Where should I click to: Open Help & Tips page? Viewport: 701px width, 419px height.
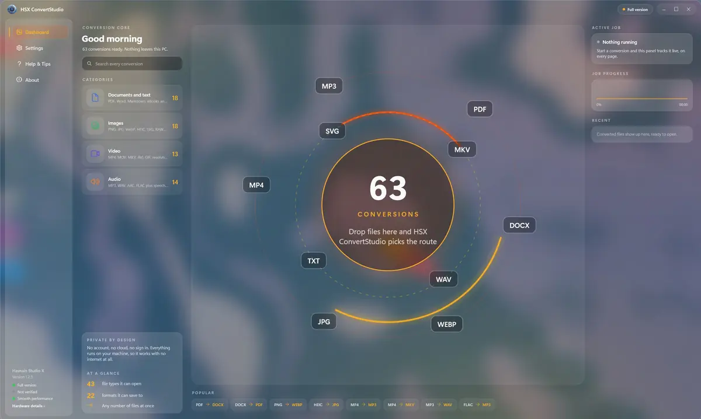[x=39, y=64]
